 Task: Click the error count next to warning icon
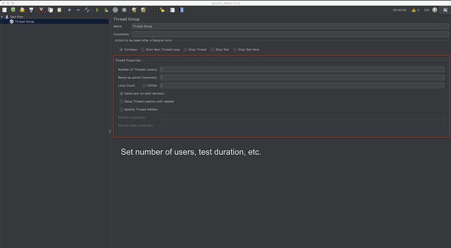pos(418,10)
